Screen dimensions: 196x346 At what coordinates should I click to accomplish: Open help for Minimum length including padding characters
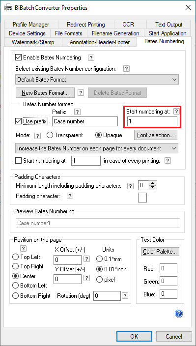[130, 186]
